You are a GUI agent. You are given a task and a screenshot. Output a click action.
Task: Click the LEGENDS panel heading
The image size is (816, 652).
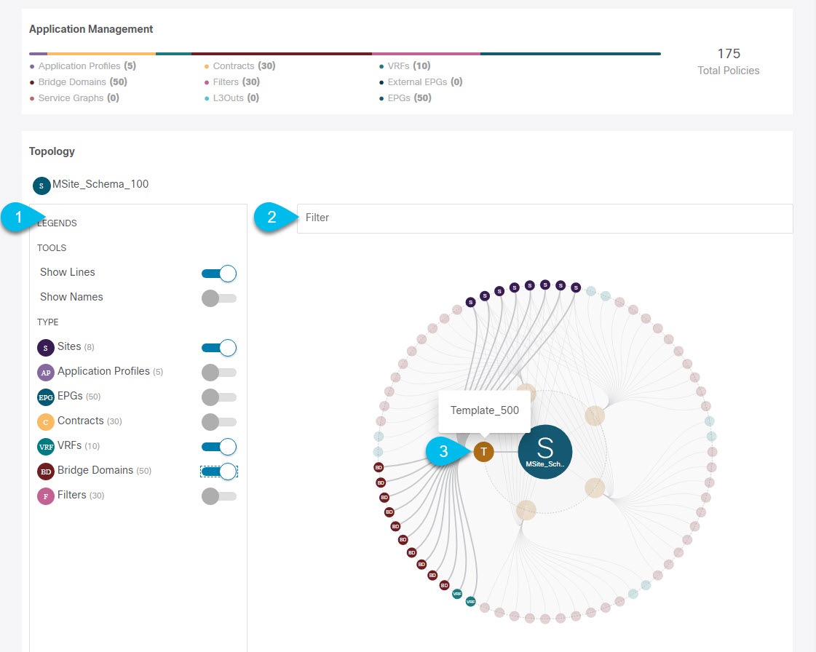pos(58,223)
